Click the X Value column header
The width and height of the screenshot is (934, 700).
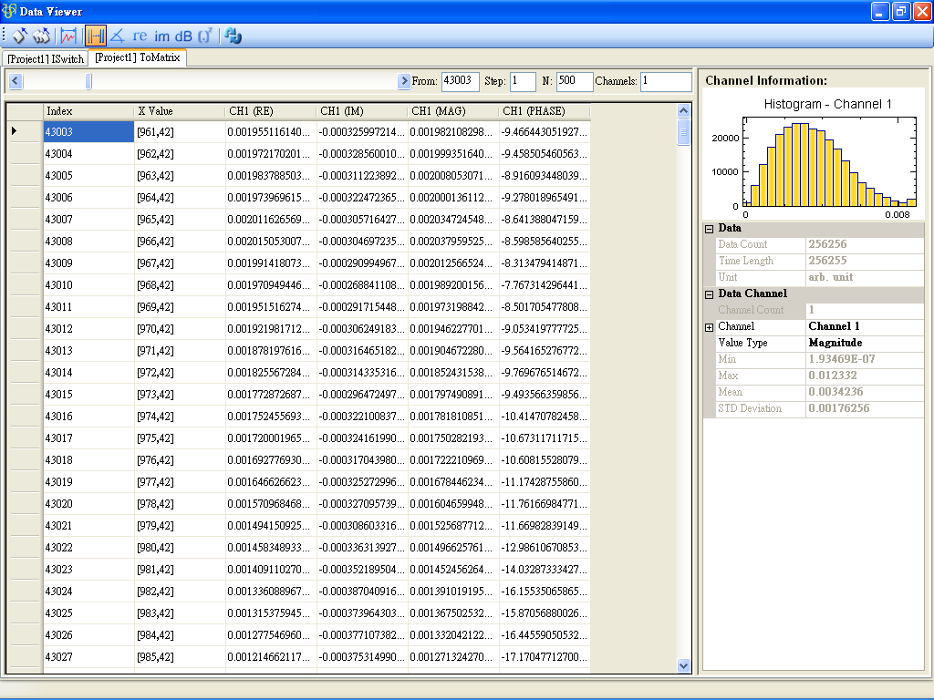coord(155,111)
